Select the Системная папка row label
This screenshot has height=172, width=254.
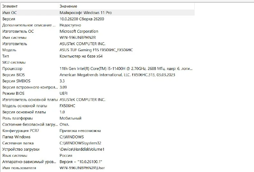pos(18,143)
